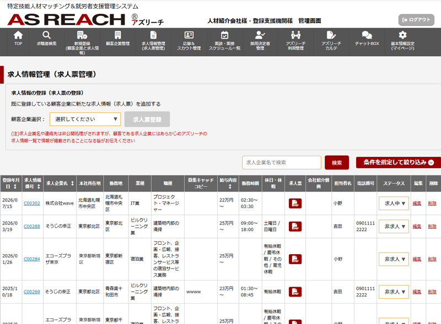
Task: Open PDF icon for C00284 row
Action: pos(295,259)
